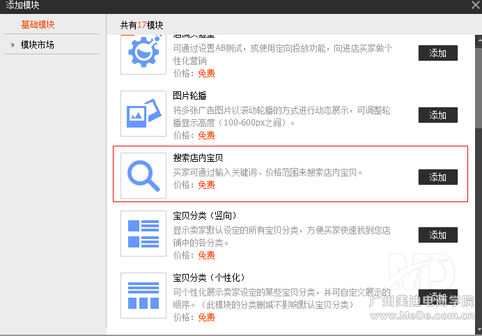This screenshot has height=336, width=482.
Task: Click the 宝贝分类（个性化）module icon
Action: (143, 296)
